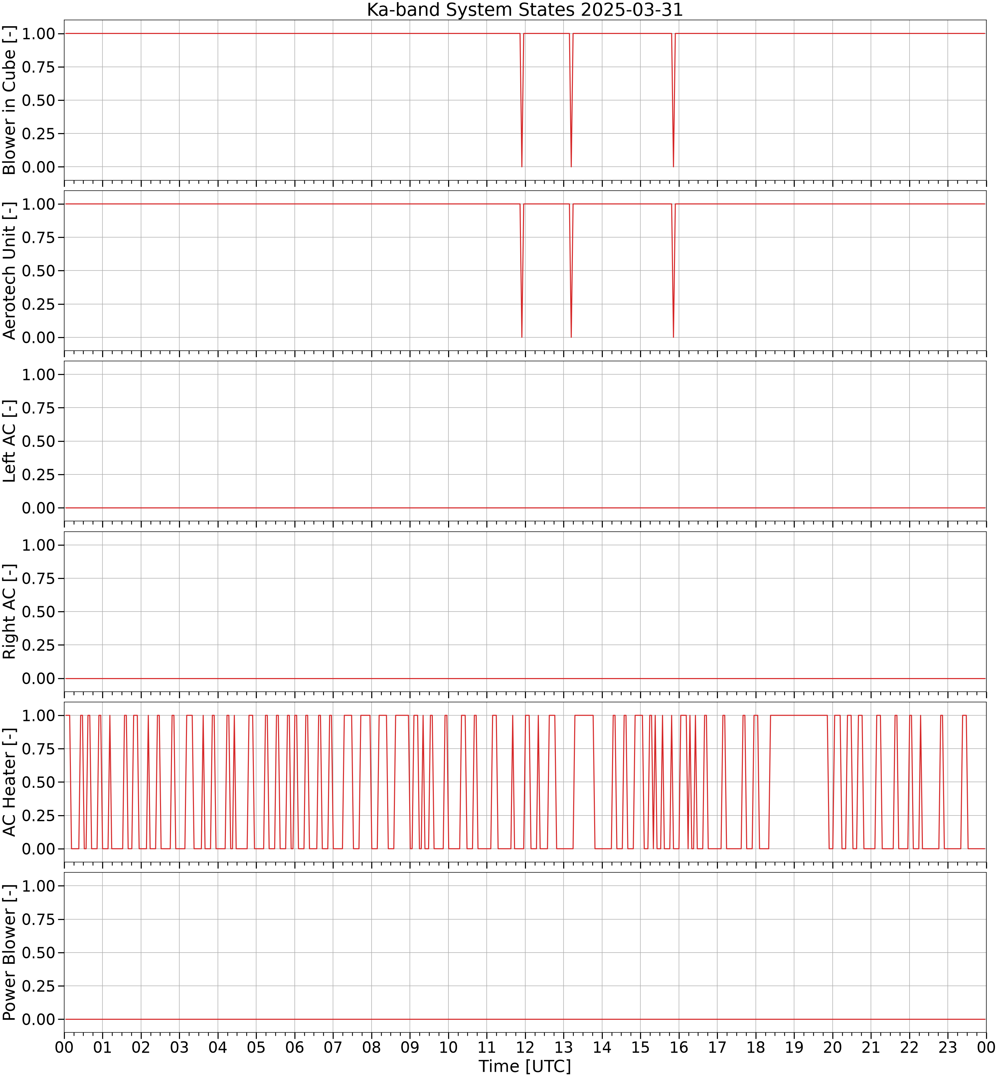Click the Blower in Cube axis label
The image size is (998, 1078).
[x=10, y=100]
